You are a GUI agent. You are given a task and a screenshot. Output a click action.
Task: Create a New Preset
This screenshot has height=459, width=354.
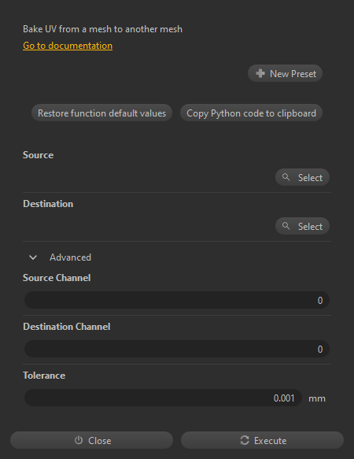(286, 73)
